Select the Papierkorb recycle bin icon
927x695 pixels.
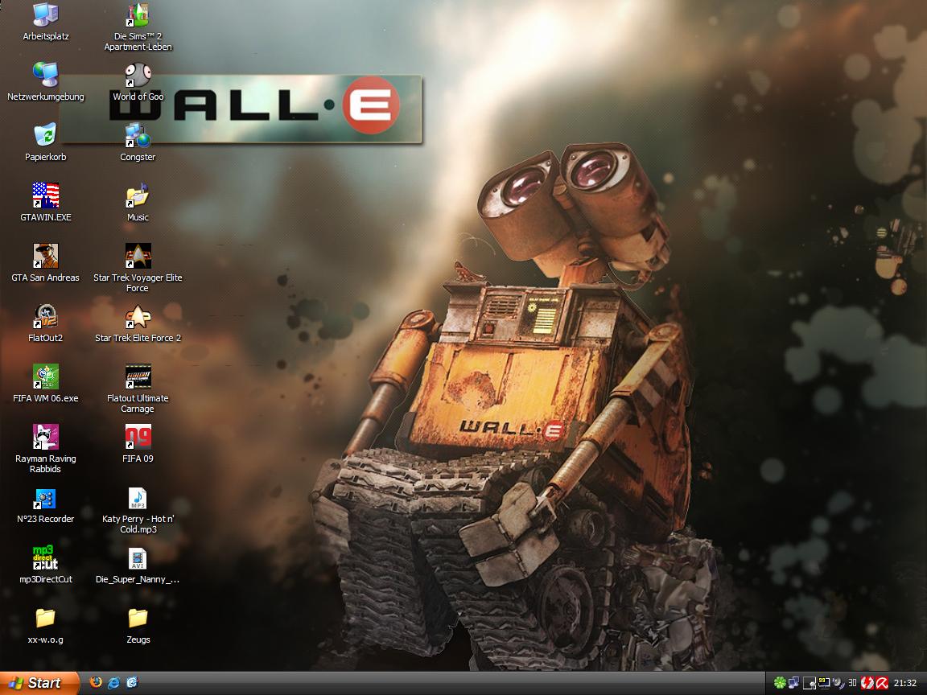pos(46,136)
